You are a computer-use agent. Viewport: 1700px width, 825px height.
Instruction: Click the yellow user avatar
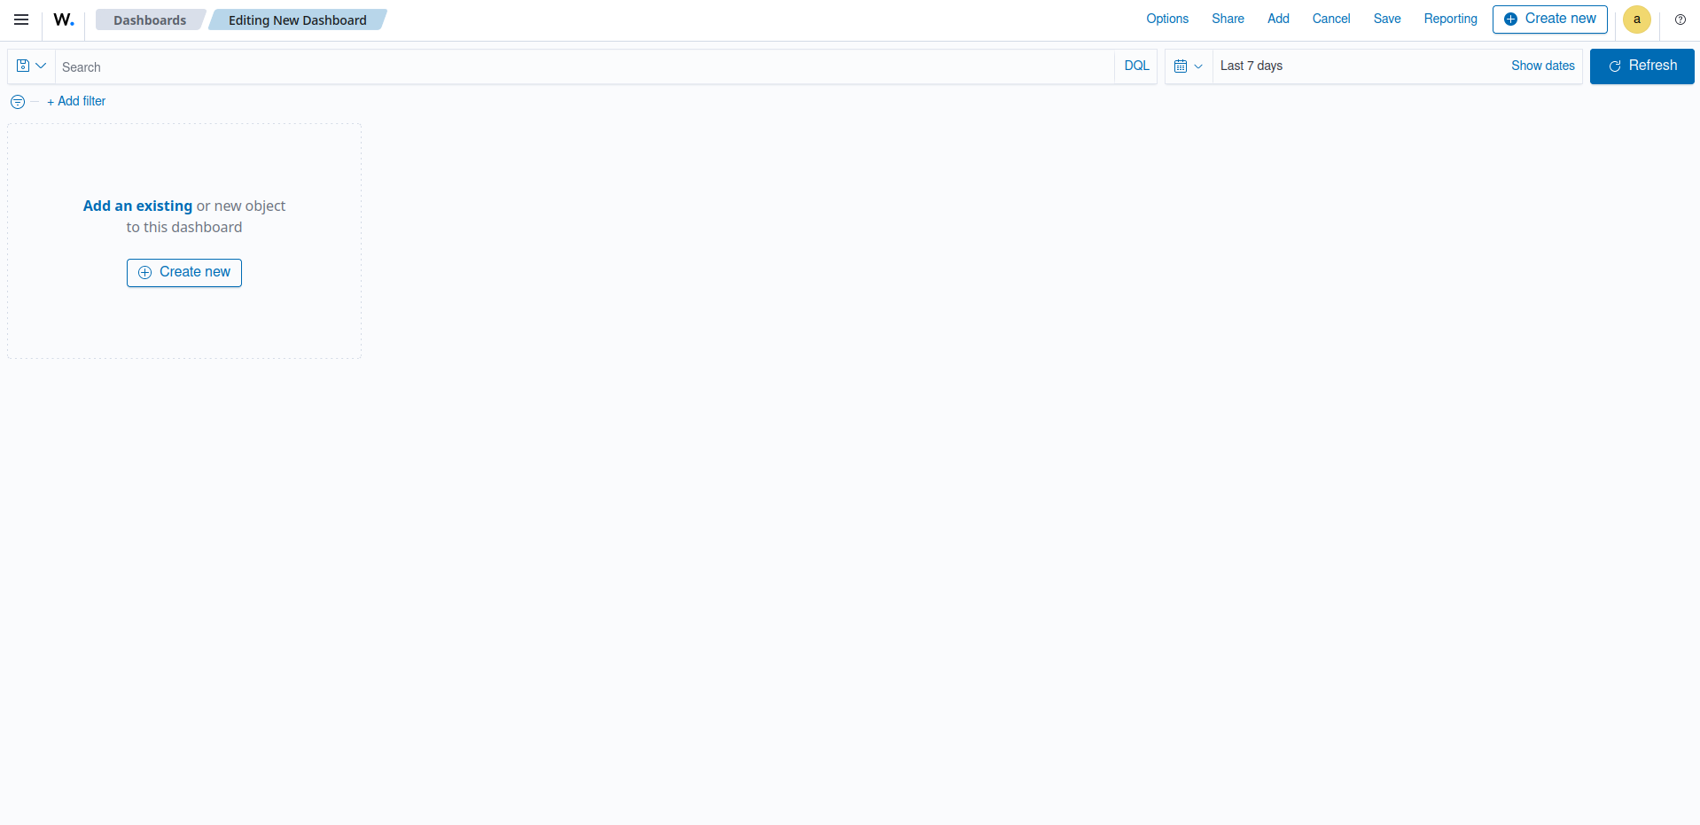[1636, 19]
